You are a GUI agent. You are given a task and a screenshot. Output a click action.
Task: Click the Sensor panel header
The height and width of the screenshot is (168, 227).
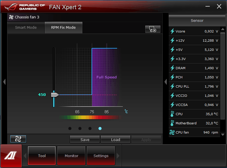(x=197, y=21)
